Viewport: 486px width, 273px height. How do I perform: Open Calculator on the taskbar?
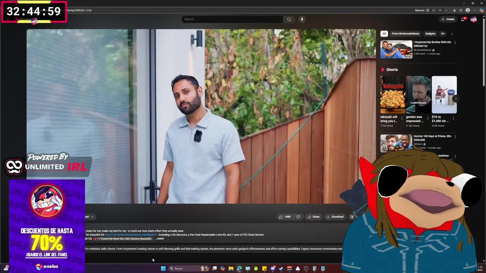[314, 268]
